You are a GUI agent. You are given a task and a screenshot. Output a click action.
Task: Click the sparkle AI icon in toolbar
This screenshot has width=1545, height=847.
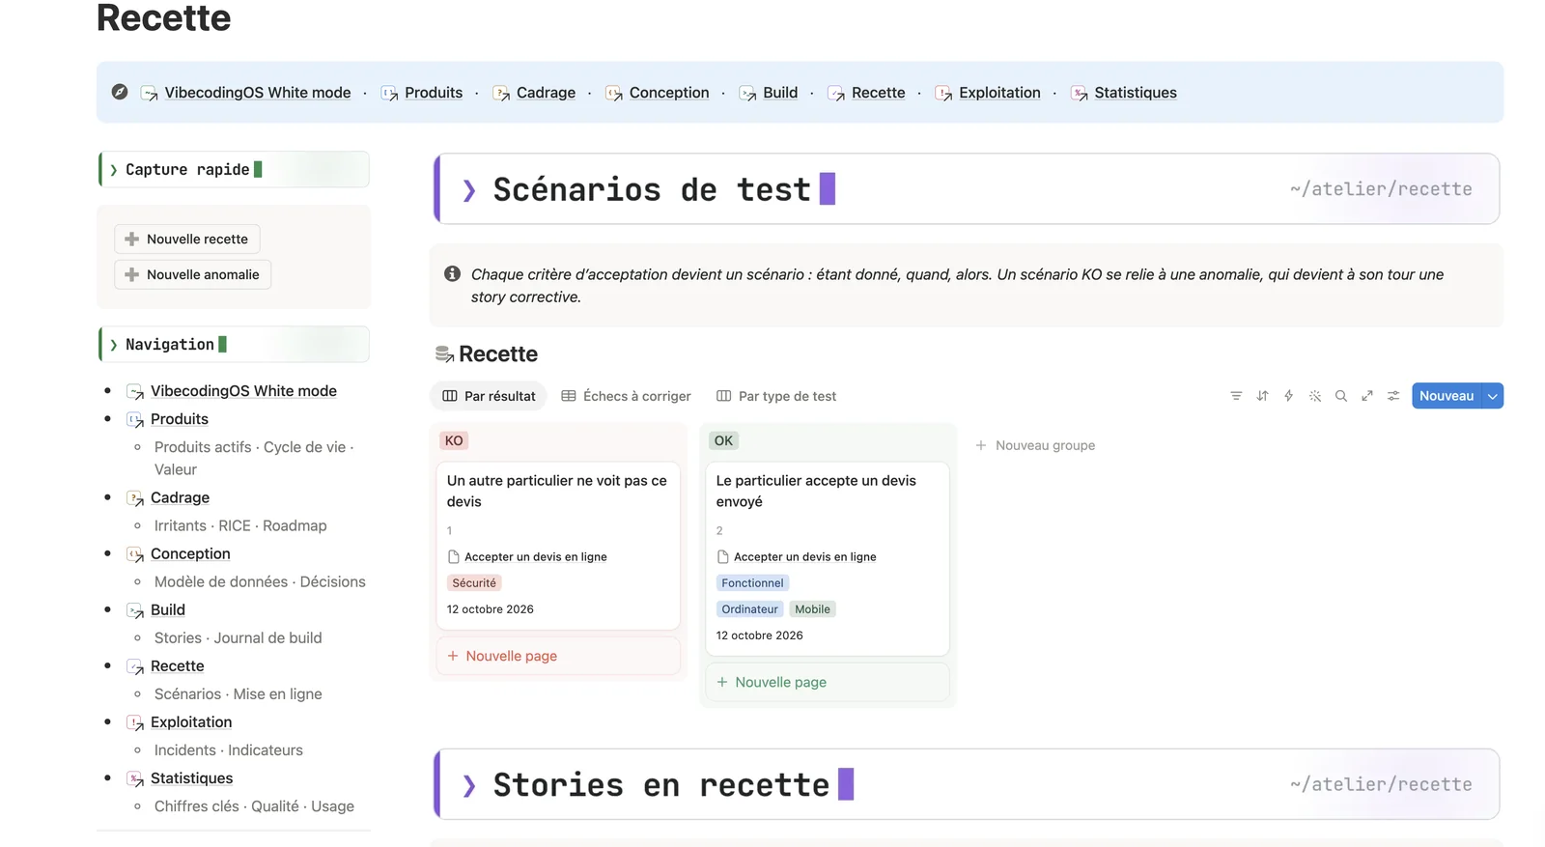[1315, 396]
